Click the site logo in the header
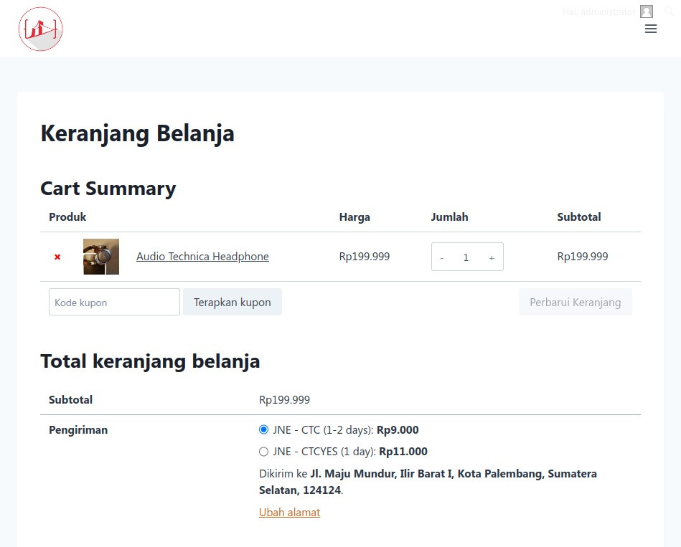 (x=41, y=29)
